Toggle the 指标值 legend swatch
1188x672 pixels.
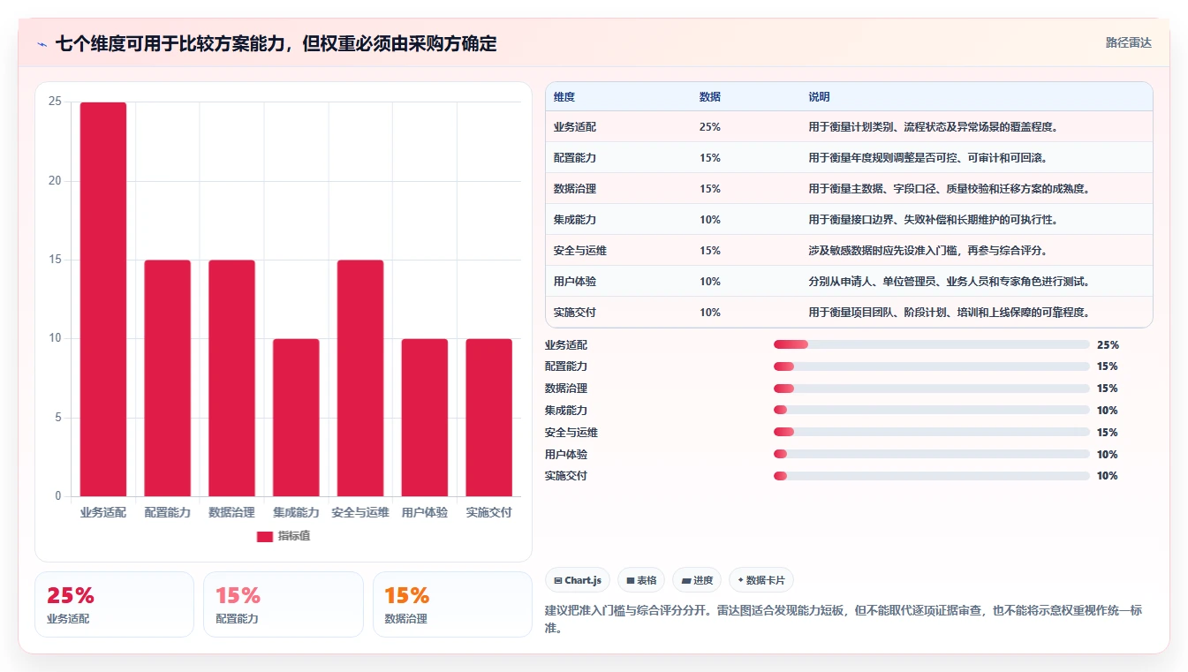265,537
